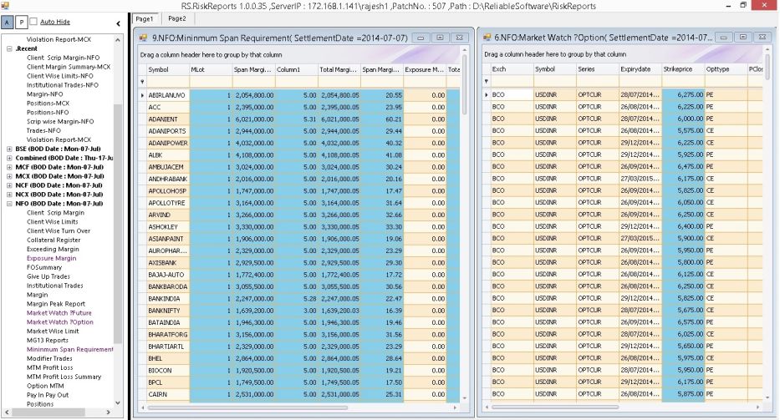Click Span Requirement window title icon
Screen dimensions: 780x420
[143, 38]
